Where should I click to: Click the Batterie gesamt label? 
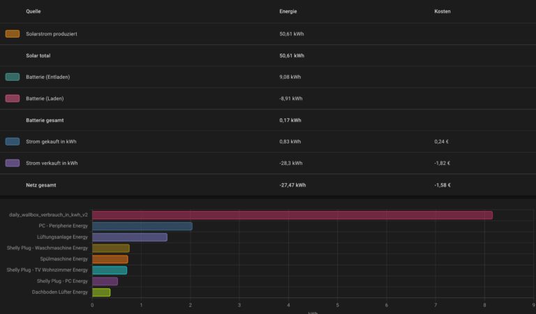click(x=45, y=120)
